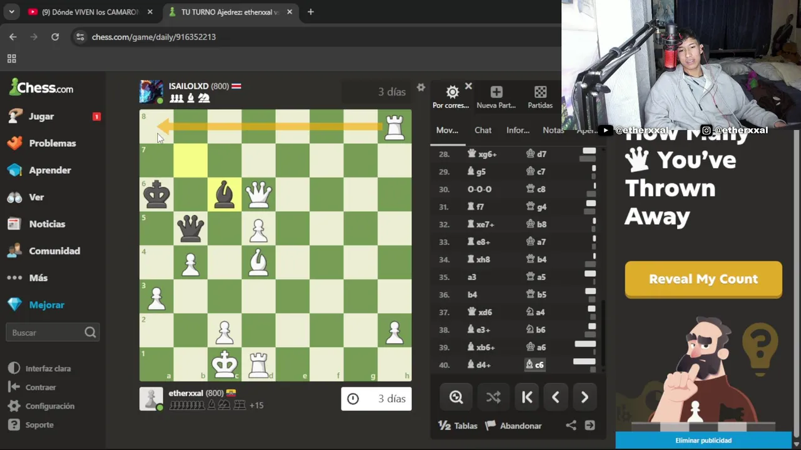The image size is (801, 450).
Task: Open the browser apps grid icon
Action: click(11, 59)
